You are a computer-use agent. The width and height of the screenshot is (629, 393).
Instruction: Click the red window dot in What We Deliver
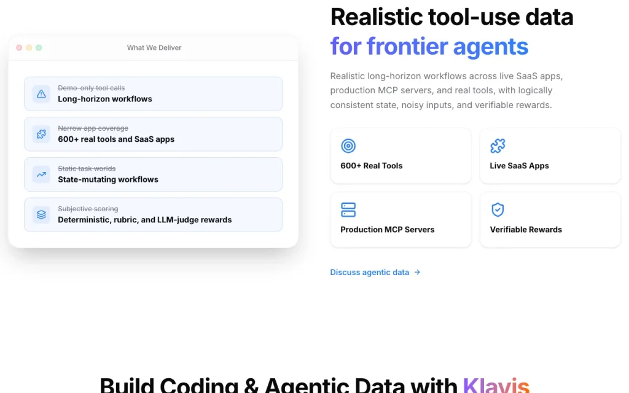(x=19, y=48)
